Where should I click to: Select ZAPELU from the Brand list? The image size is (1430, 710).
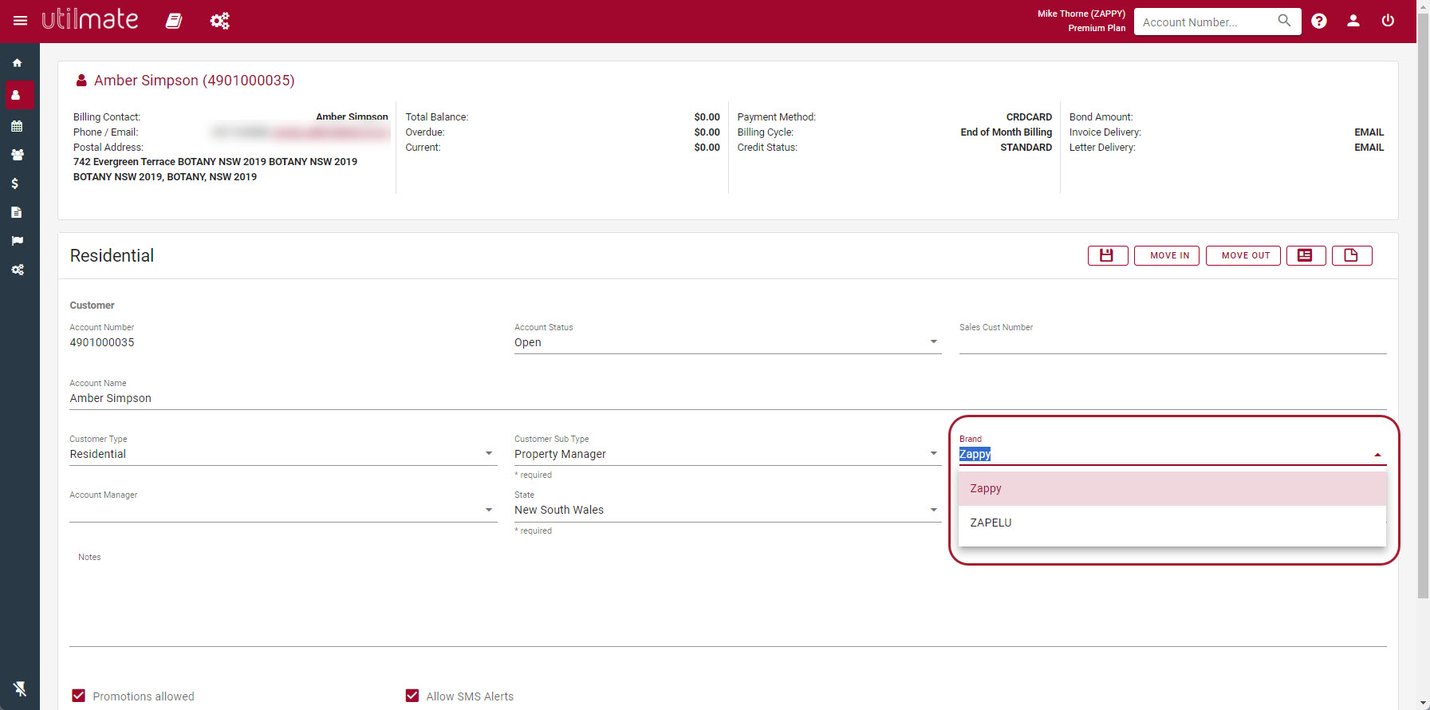1172,523
